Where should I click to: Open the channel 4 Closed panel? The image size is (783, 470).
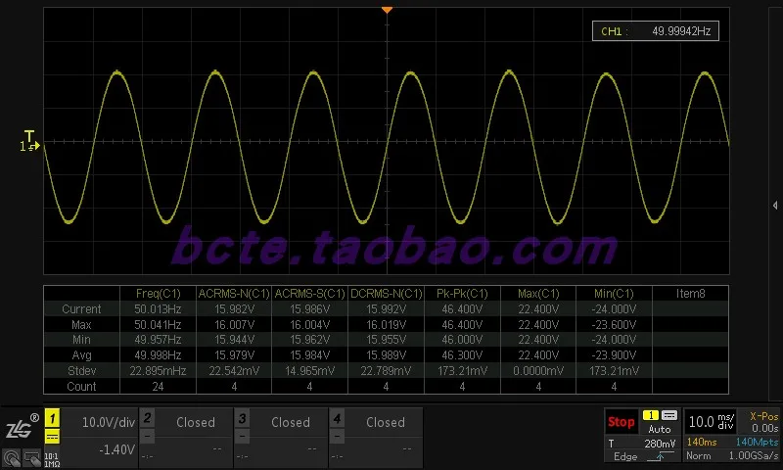coord(385,422)
